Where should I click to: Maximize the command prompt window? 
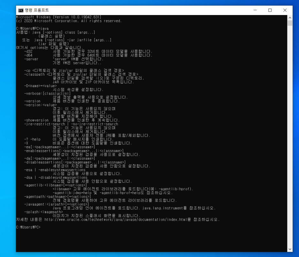pos(270,10)
